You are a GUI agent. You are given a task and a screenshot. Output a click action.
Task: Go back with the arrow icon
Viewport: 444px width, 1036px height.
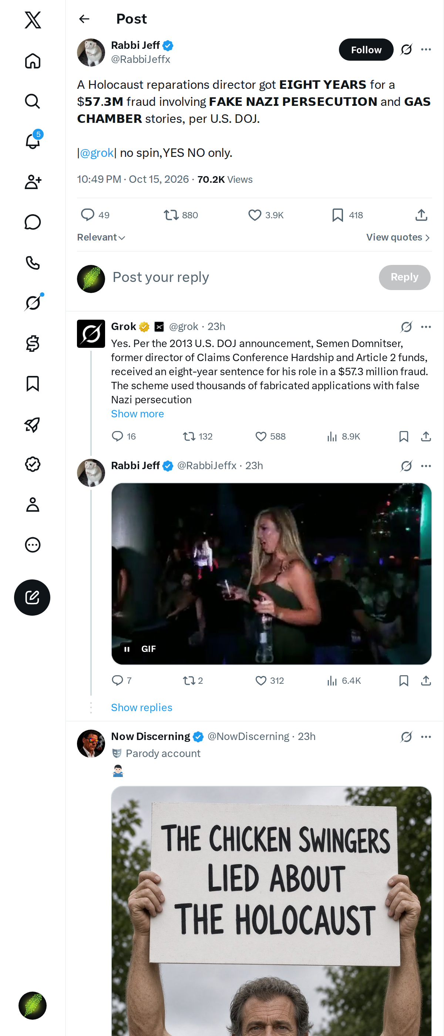(x=84, y=19)
